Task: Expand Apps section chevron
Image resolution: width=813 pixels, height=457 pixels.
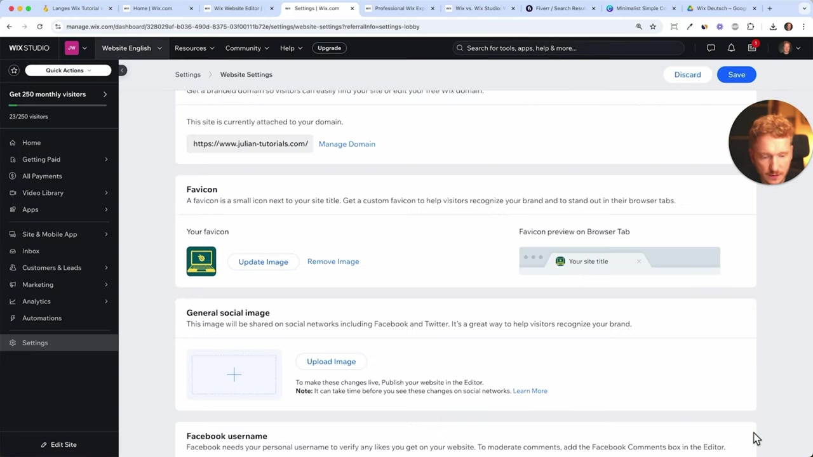Action: pyautogui.click(x=106, y=209)
